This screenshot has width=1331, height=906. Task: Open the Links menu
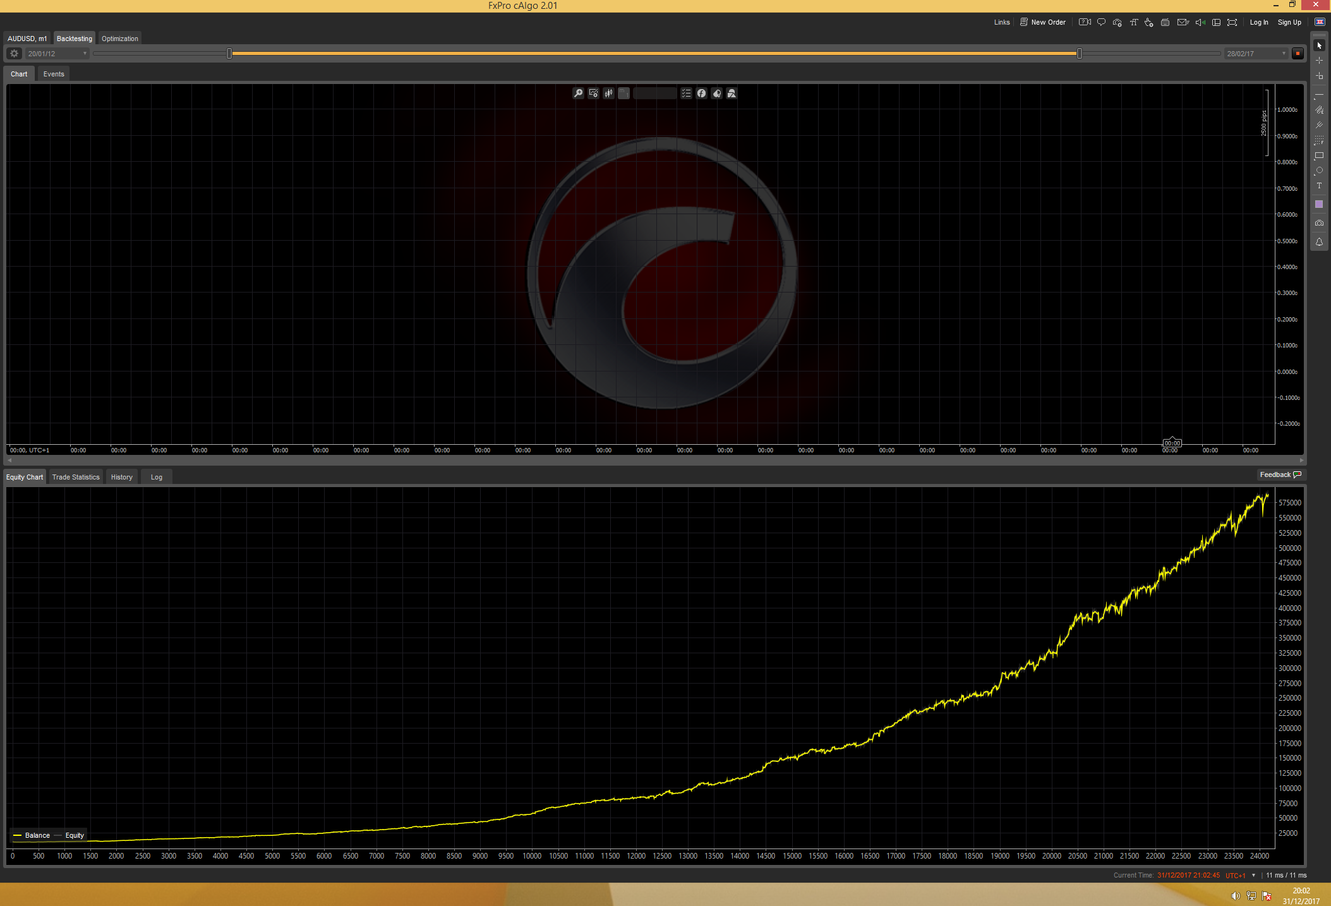pyautogui.click(x=1002, y=22)
